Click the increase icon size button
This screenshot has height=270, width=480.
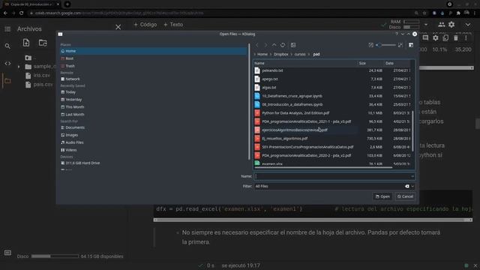click(x=400, y=45)
